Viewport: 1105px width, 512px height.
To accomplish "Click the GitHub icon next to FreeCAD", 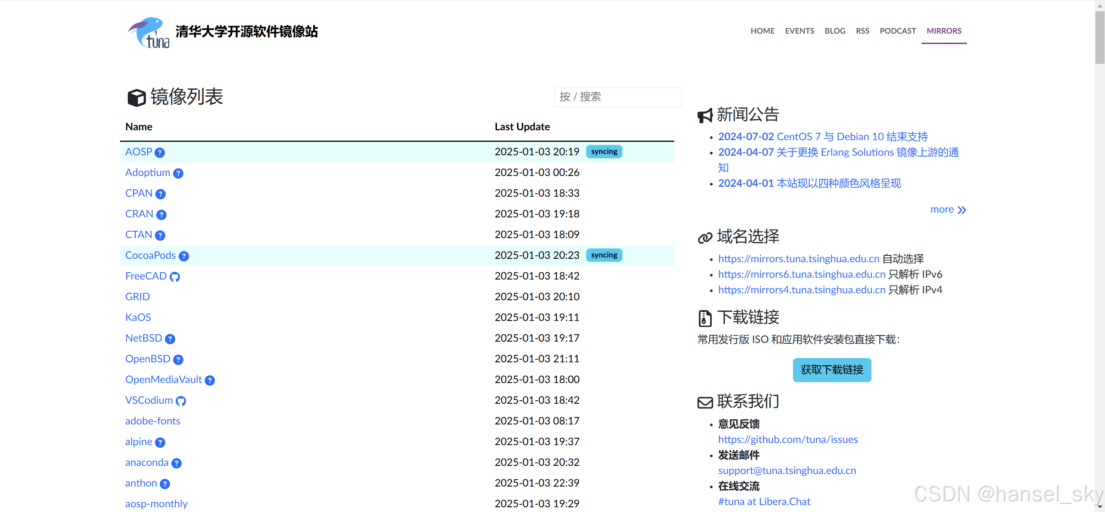I will (x=175, y=277).
